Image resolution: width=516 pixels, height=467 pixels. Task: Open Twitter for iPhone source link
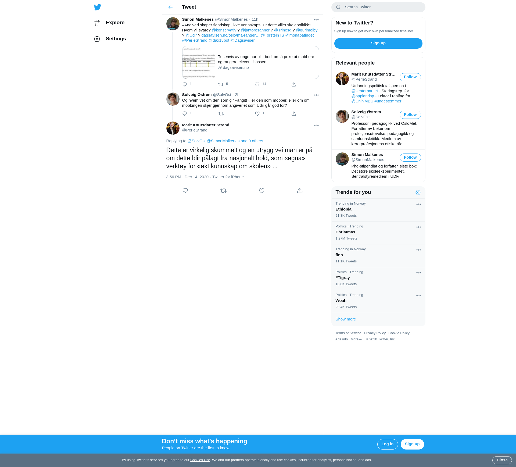coord(228,177)
